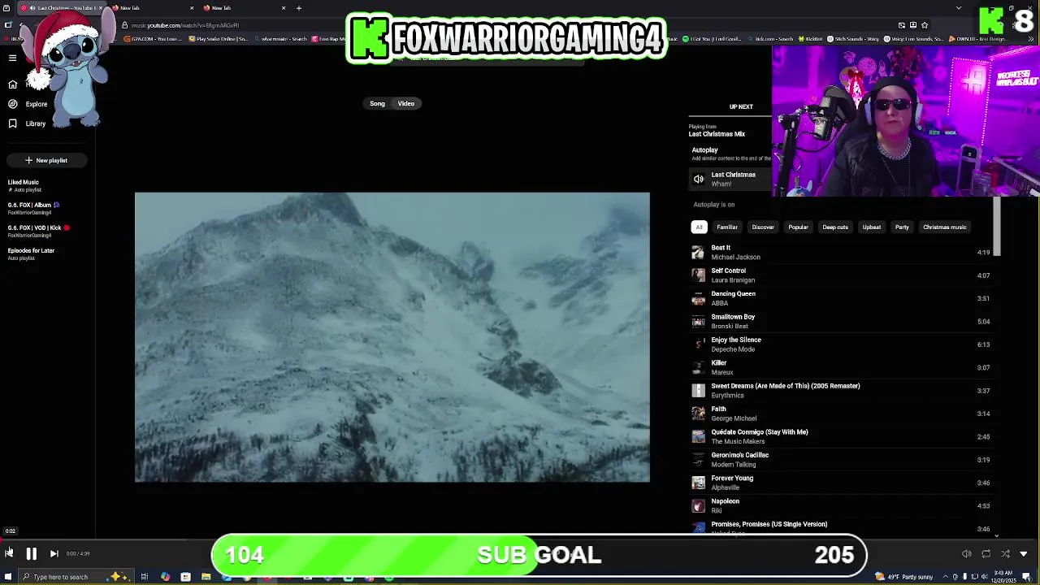Play Killer thumbnail in queue

pos(698,367)
